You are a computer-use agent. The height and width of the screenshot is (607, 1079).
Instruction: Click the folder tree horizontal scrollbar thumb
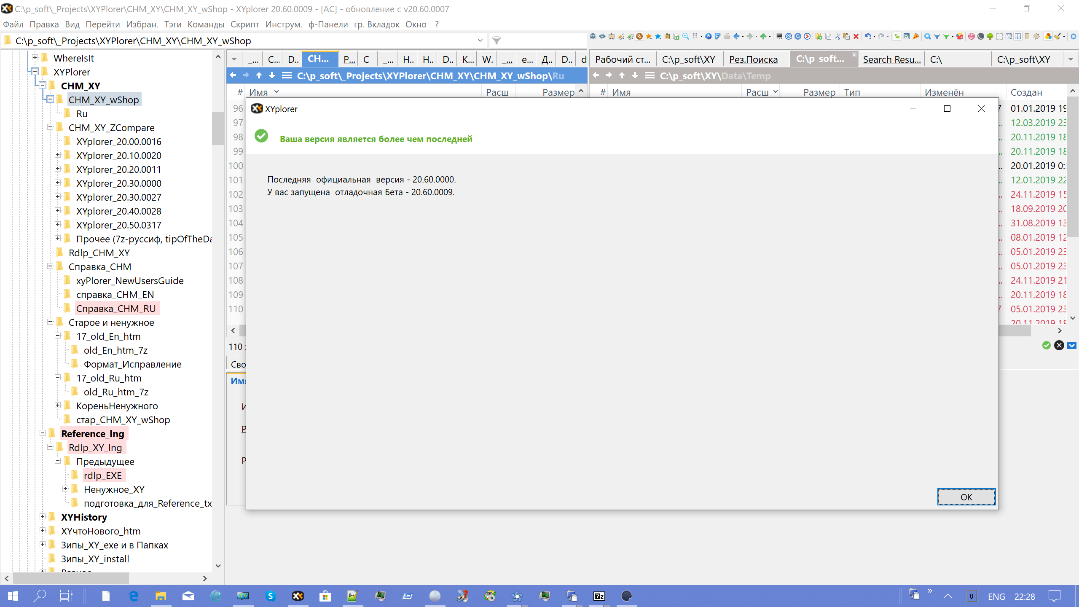pyautogui.click(x=70, y=578)
